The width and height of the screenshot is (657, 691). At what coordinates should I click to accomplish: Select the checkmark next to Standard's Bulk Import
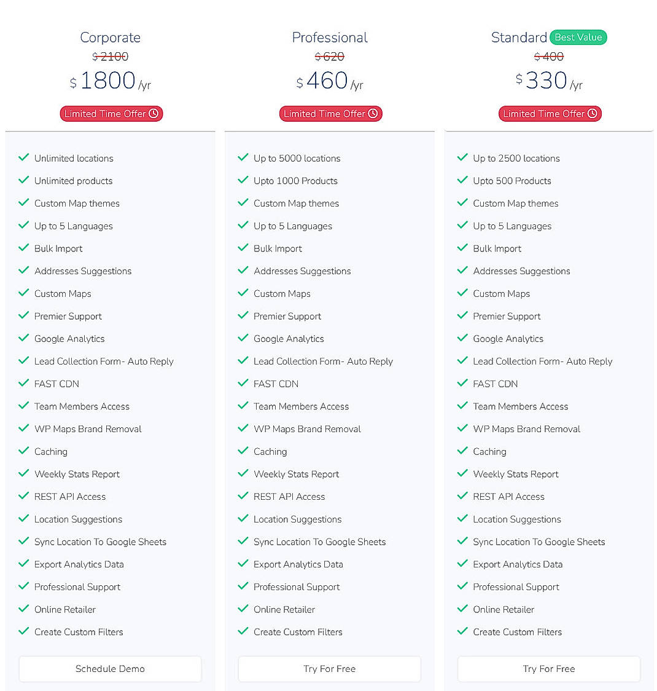[462, 248]
